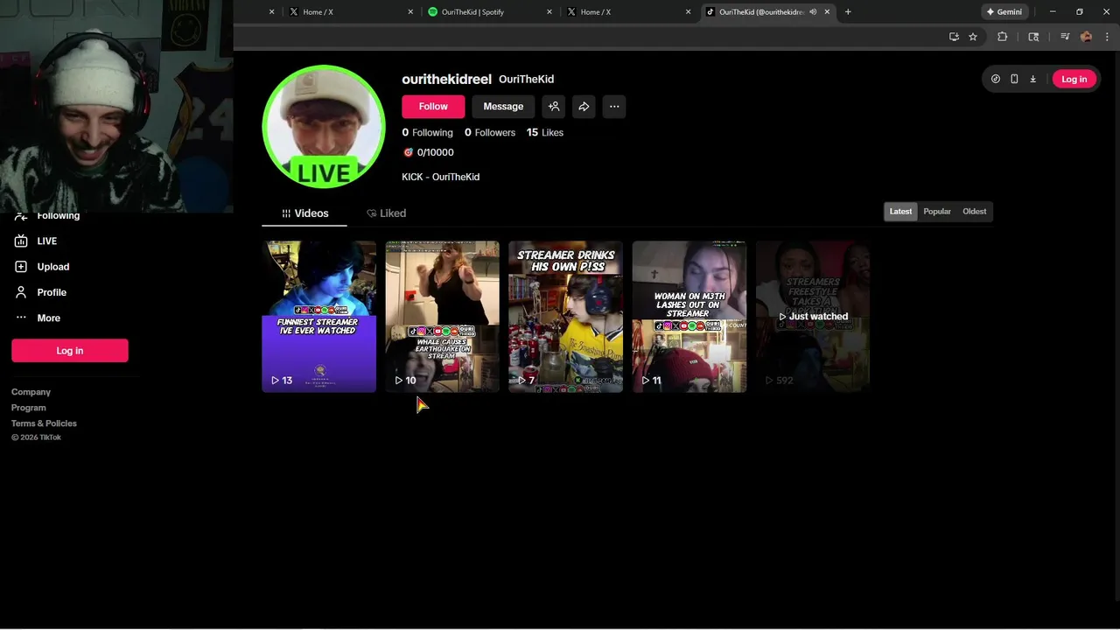1120x630 pixels.
Task: Open the Program footer link
Action: coord(28,408)
